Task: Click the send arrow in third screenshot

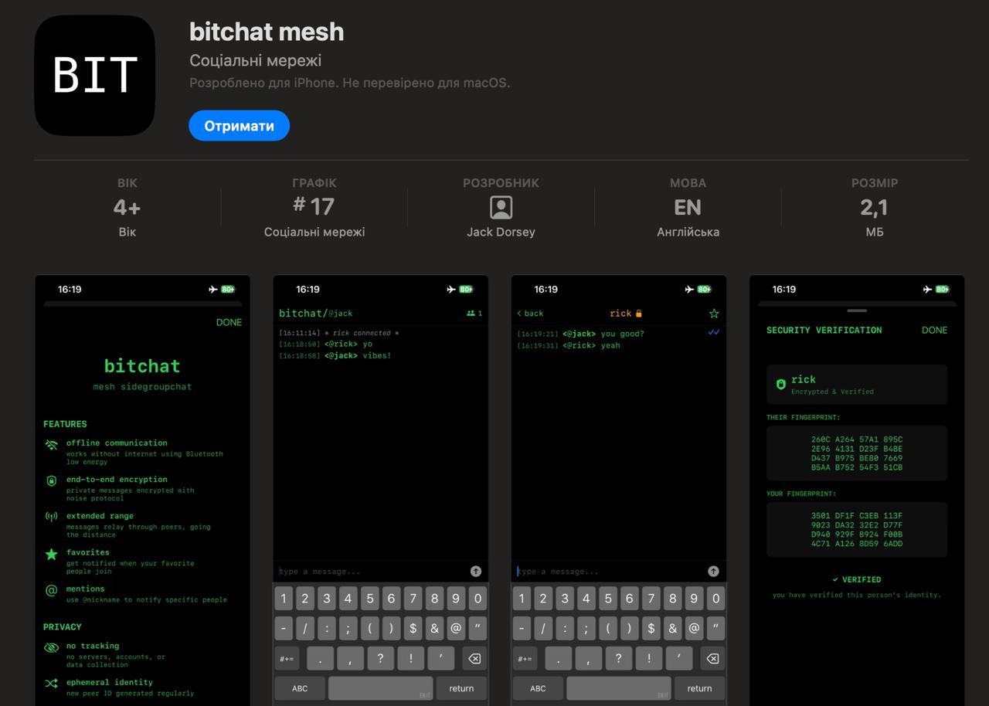Action: pyautogui.click(x=713, y=572)
